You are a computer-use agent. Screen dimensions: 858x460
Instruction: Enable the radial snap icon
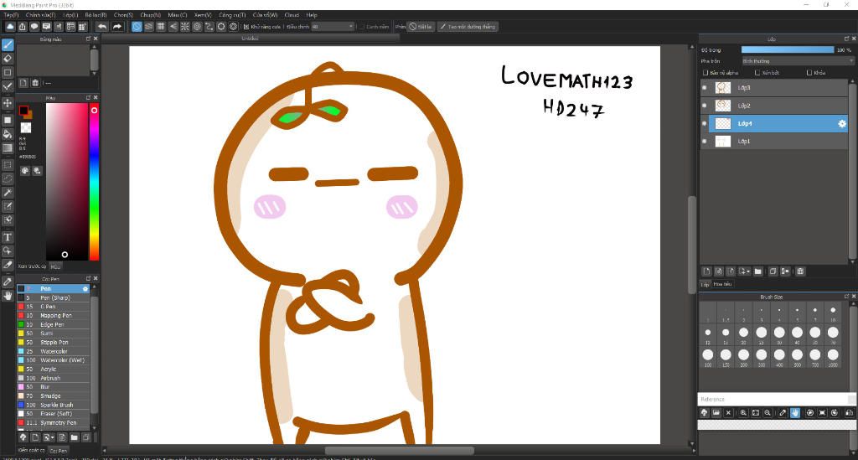185,26
